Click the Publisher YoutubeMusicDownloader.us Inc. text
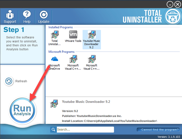 (x=92, y=116)
